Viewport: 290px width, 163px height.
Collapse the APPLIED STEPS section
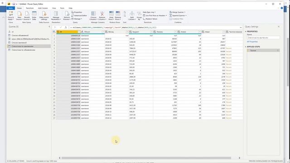pos(246,47)
